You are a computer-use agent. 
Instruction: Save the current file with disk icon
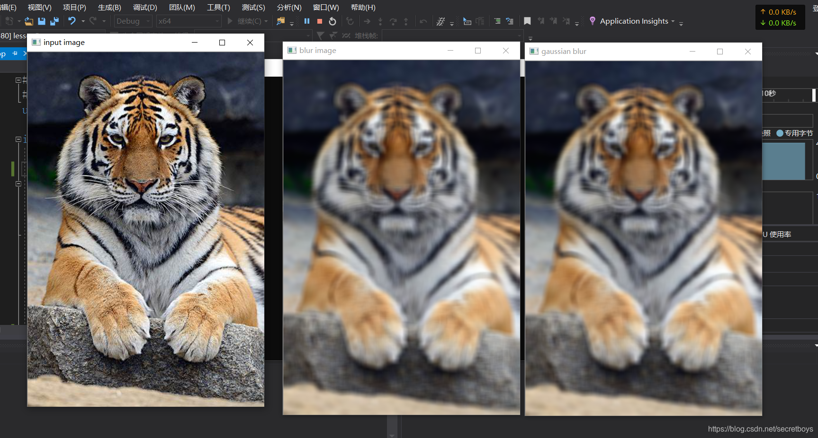pyautogui.click(x=42, y=21)
